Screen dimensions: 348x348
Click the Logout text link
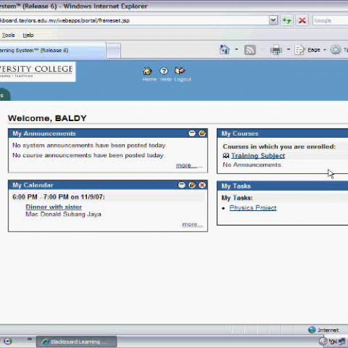[183, 79]
